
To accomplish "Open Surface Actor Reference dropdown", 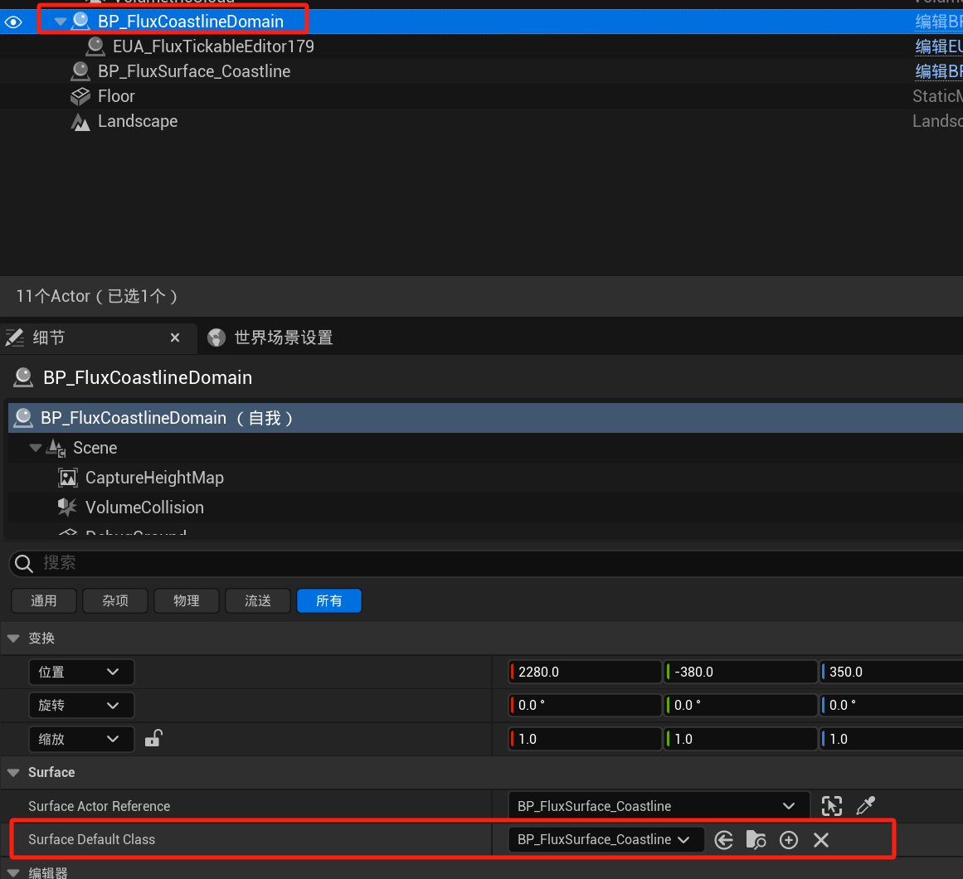I will [659, 806].
